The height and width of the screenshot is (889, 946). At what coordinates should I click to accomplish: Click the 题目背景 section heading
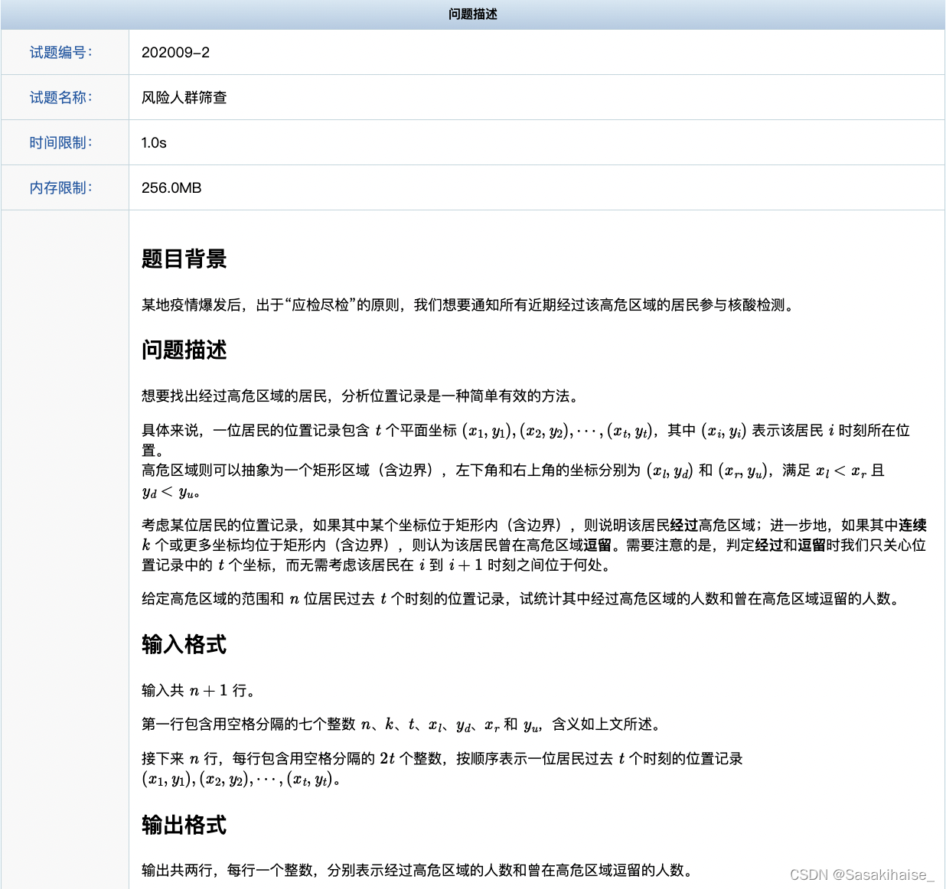[x=184, y=259]
